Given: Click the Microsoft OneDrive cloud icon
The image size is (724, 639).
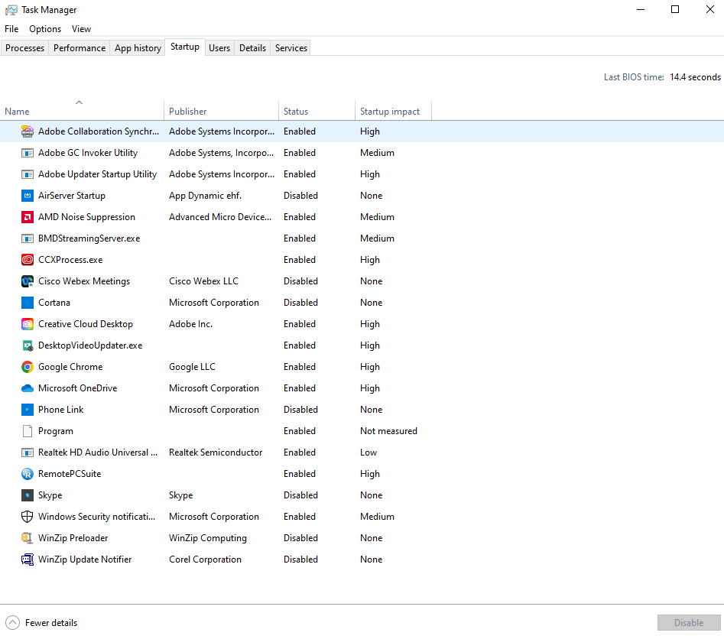Looking at the screenshot, I should [28, 388].
